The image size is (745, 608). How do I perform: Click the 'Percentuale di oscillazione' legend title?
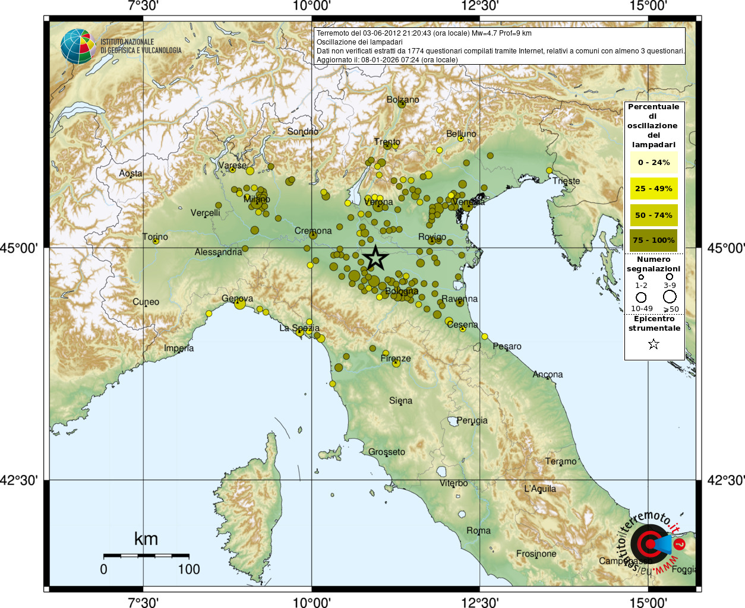pos(654,125)
